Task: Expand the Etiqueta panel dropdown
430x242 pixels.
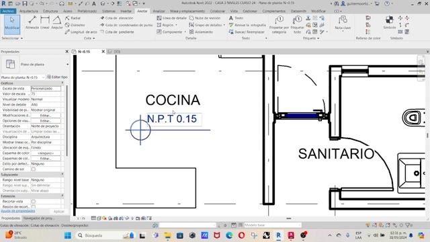Action: click(311, 38)
